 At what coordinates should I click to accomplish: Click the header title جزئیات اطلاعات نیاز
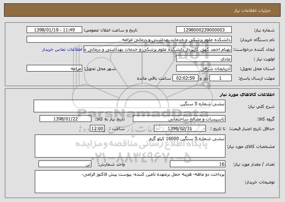point(252,10)
